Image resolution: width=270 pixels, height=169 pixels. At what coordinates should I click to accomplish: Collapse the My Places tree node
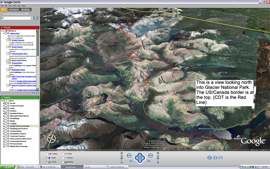tap(2, 31)
